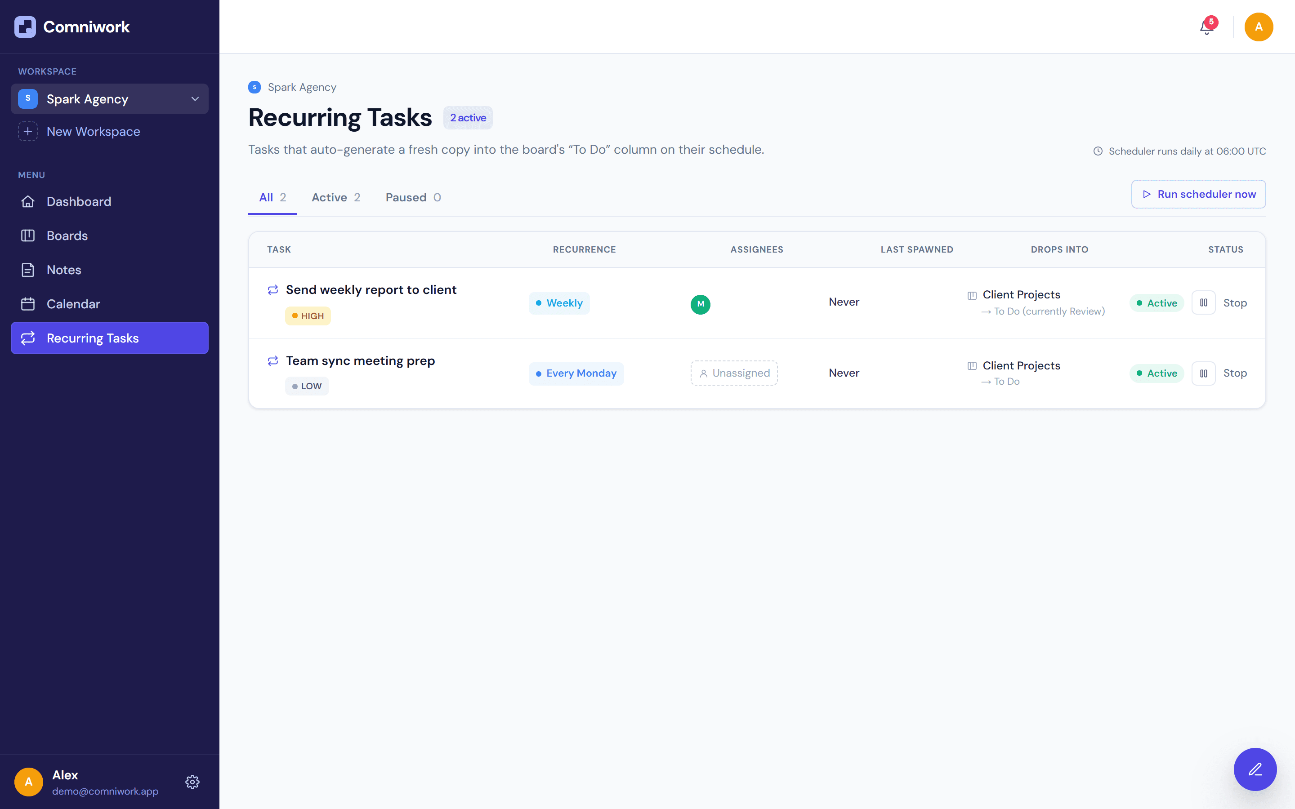Click demo@comniwork.app email
1295x809 pixels.
(105, 791)
